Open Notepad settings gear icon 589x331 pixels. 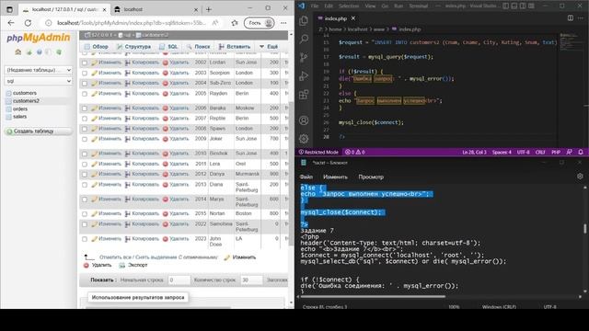pos(580,177)
